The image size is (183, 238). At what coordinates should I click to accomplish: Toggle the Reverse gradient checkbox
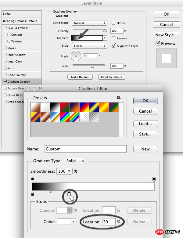tap(113, 38)
